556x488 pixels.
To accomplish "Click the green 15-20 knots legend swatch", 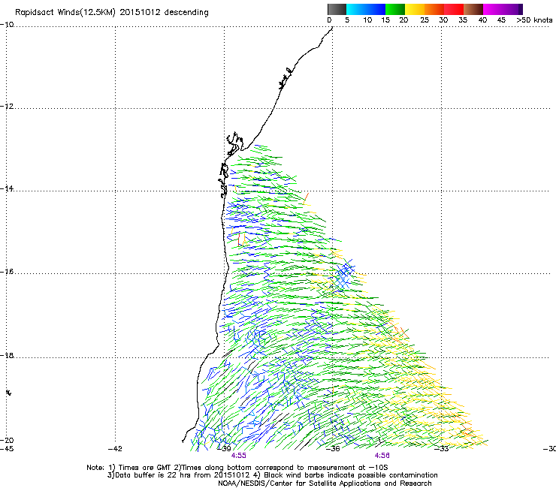I will 395,9.
